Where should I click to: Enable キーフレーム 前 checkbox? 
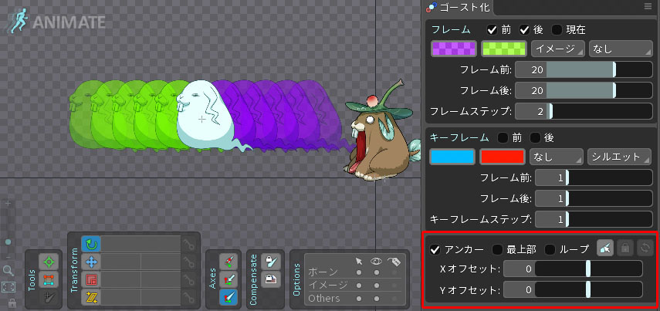coord(503,137)
